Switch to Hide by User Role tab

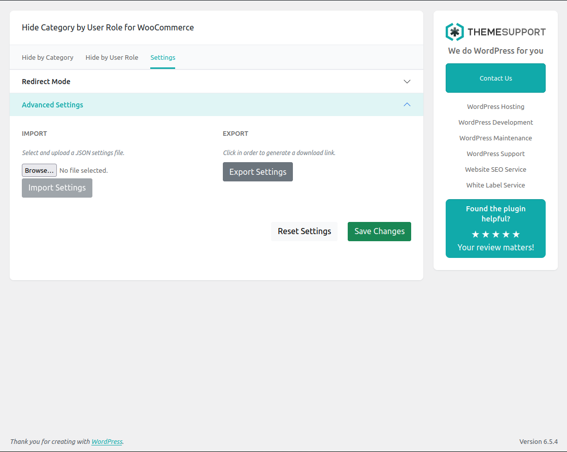click(112, 57)
